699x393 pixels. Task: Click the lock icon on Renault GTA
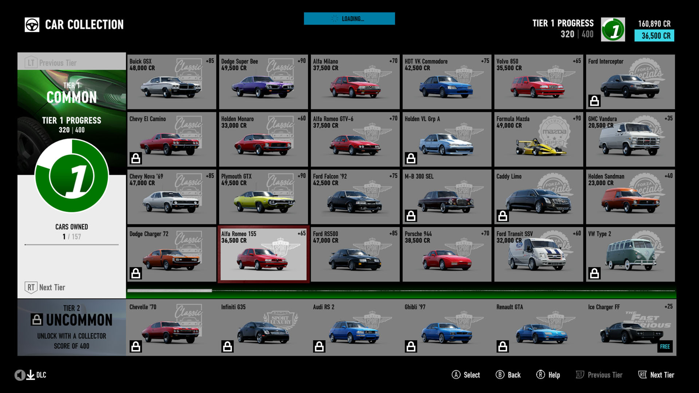click(x=503, y=346)
